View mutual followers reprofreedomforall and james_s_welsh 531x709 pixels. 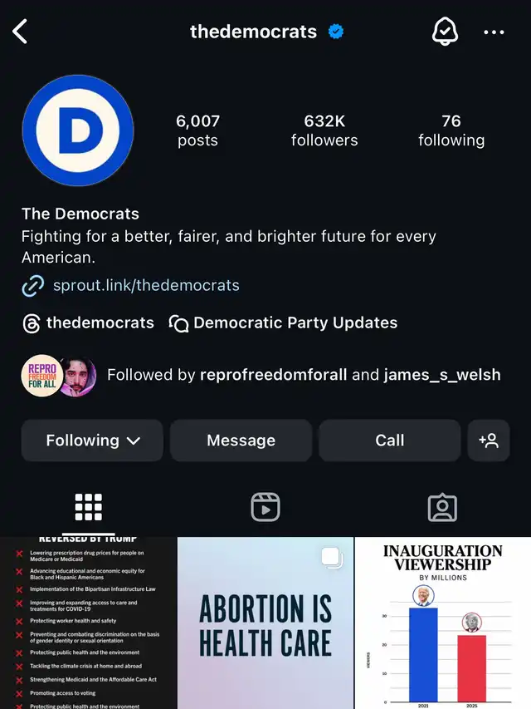261,375
